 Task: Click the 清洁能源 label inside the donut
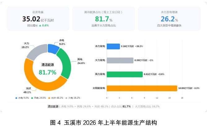[47, 65]
